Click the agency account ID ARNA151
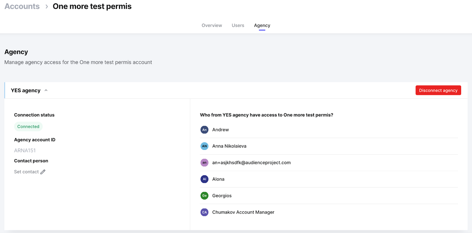Screen dimensions: 472x233 tap(25, 151)
